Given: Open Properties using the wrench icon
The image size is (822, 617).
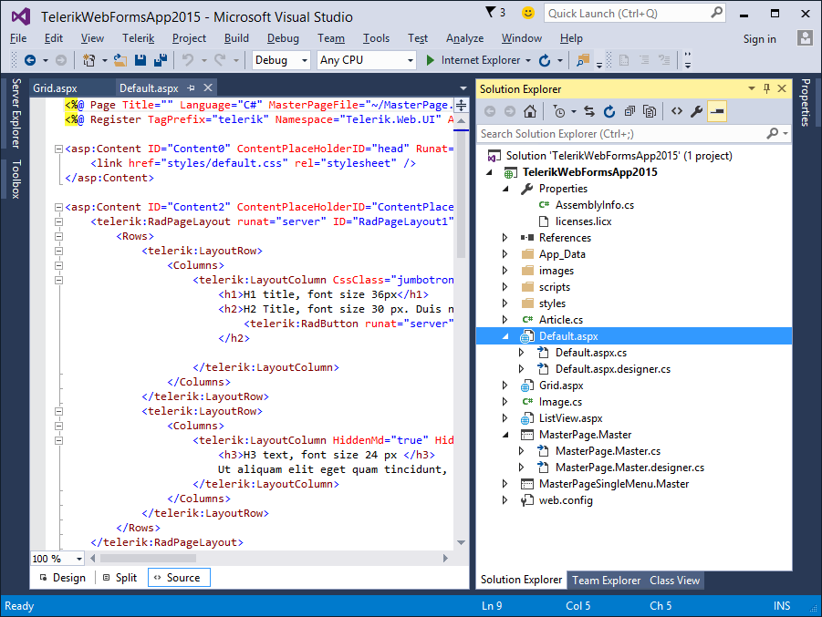Looking at the screenshot, I should (698, 111).
